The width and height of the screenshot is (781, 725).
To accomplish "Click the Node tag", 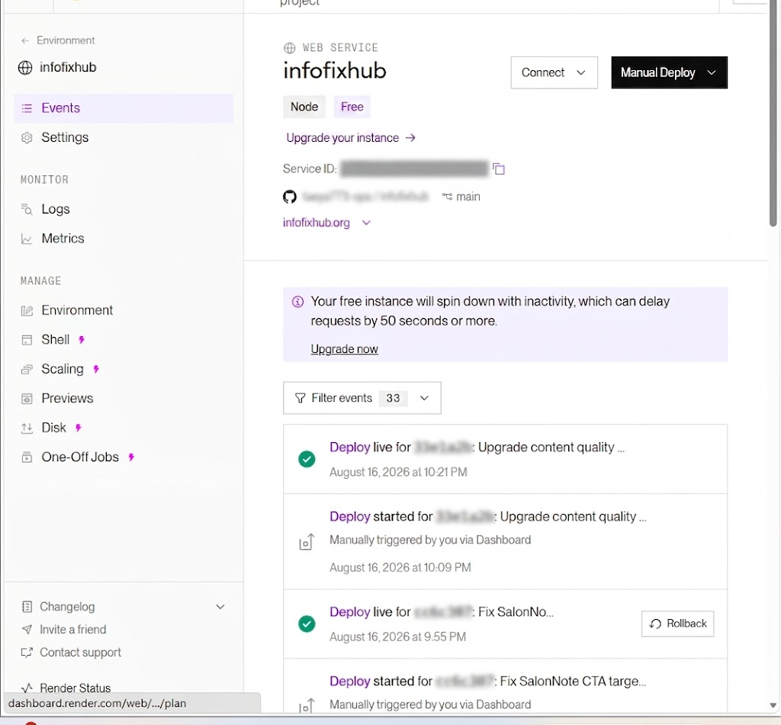I will [x=304, y=107].
